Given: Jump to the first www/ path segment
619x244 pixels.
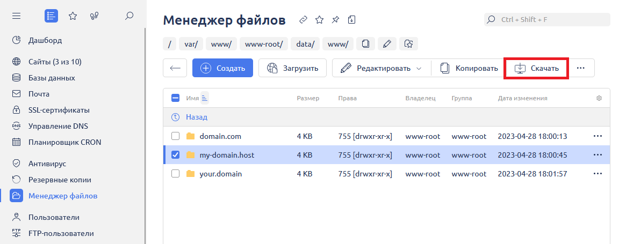Looking at the screenshot, I should [x=221, y=44].
